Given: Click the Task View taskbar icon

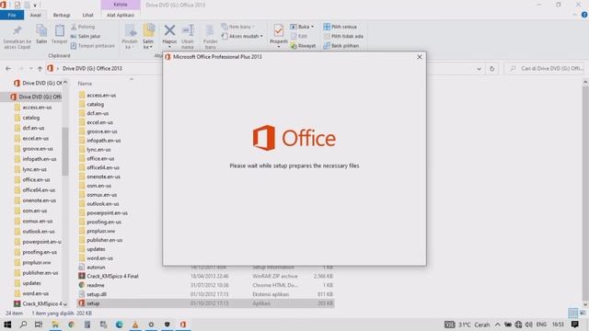Looking at the screenshot, I should [x=39, y=325].
